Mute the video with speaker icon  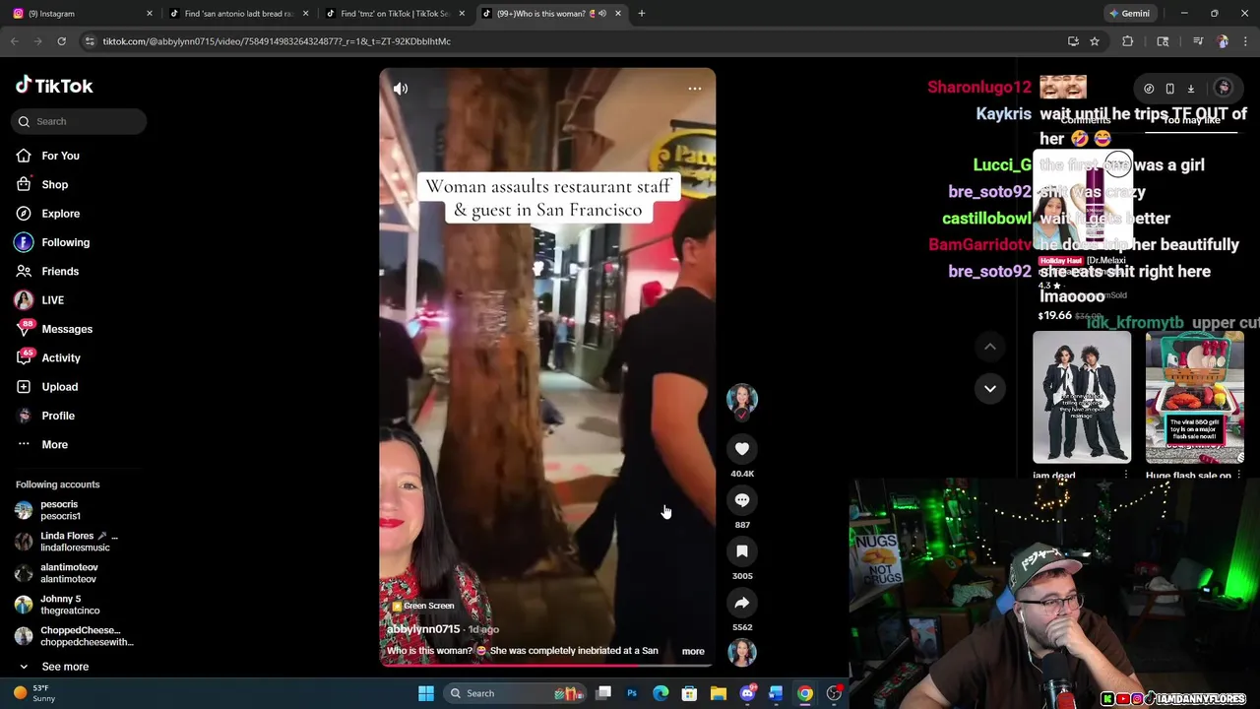click(x=401, y=89)
